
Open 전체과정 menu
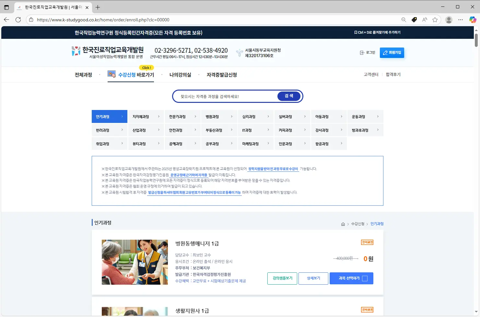(83, 75)
